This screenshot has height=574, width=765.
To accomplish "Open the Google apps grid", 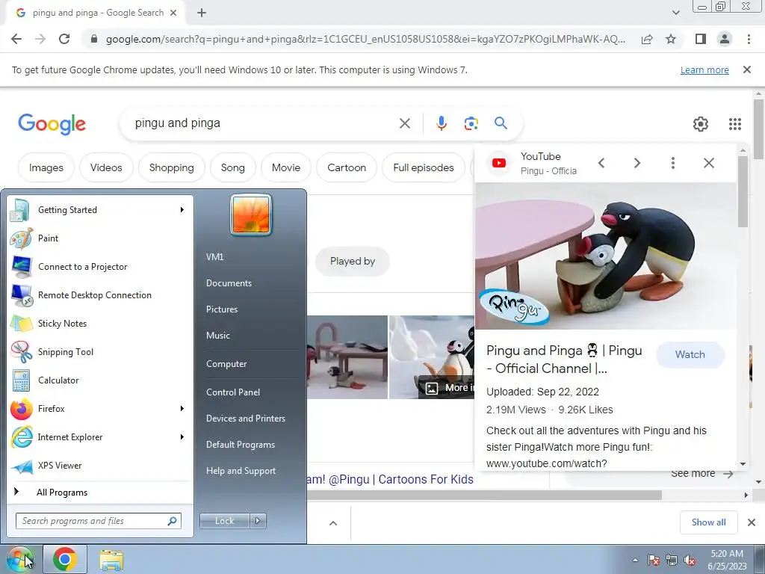I will tap(735, 124).
